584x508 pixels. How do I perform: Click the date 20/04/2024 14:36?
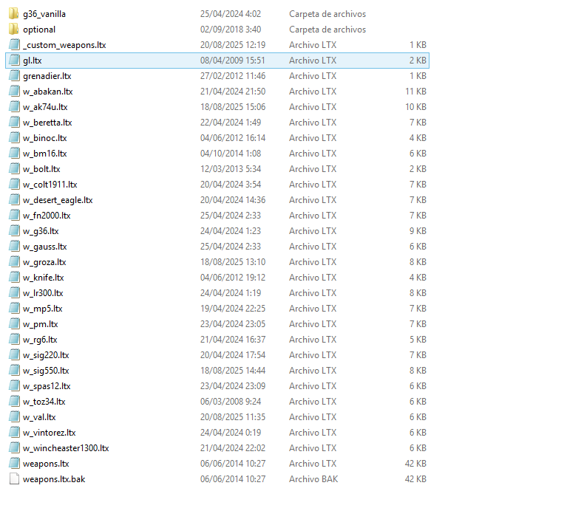(x=233, y=199)
